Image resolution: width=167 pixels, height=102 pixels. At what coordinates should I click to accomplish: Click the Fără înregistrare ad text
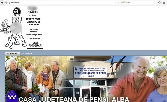pyautogui.click(x=34, y=35)
